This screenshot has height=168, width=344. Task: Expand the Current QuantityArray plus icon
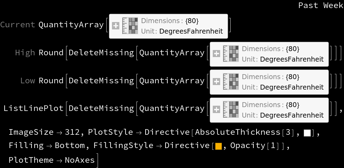tap(116, 26)
